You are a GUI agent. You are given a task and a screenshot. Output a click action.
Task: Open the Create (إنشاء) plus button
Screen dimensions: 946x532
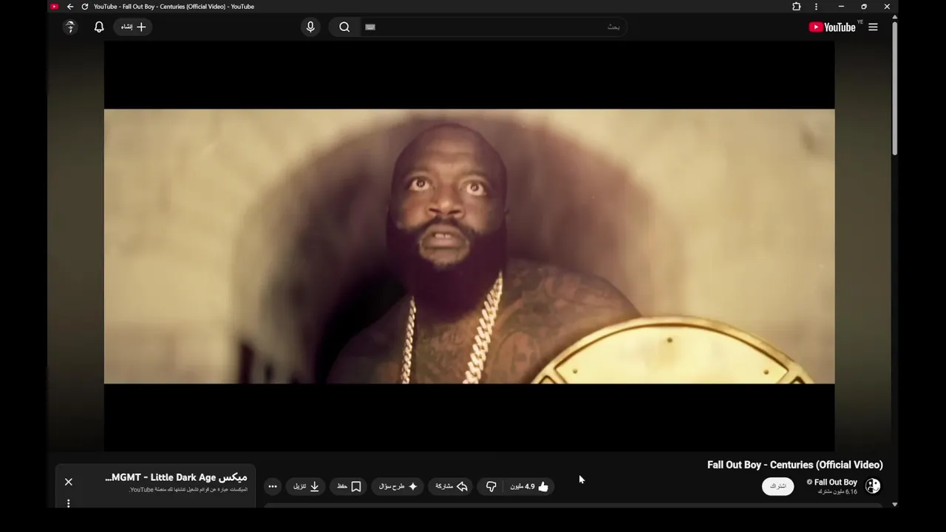(133, 27)
